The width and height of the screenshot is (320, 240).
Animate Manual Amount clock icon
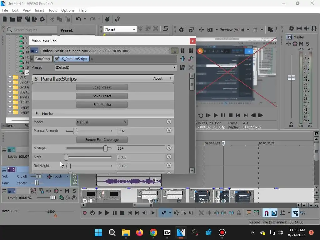click(169, 130)
